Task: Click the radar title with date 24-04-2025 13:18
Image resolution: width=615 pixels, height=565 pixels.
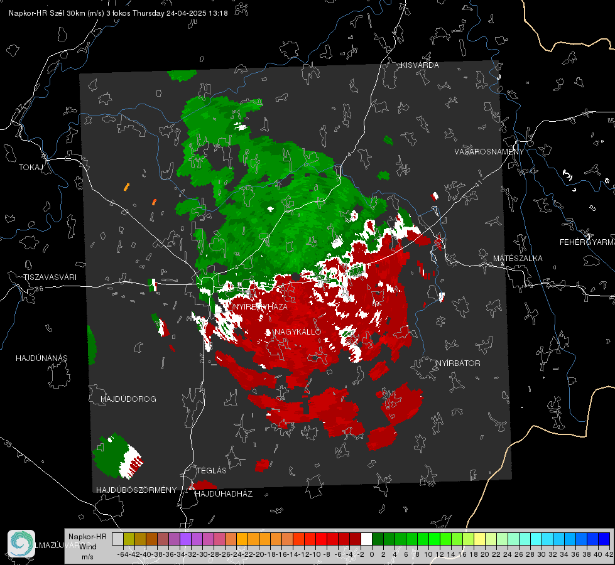Action: 118,13
